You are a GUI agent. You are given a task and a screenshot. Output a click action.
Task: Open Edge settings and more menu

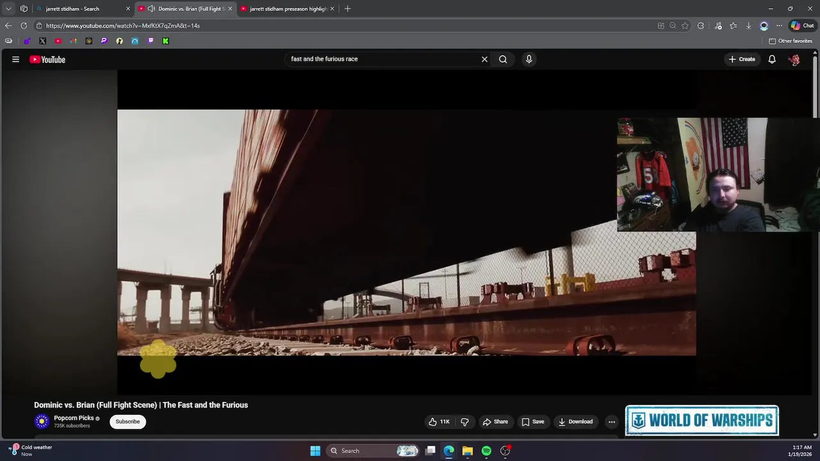point(779,26)
